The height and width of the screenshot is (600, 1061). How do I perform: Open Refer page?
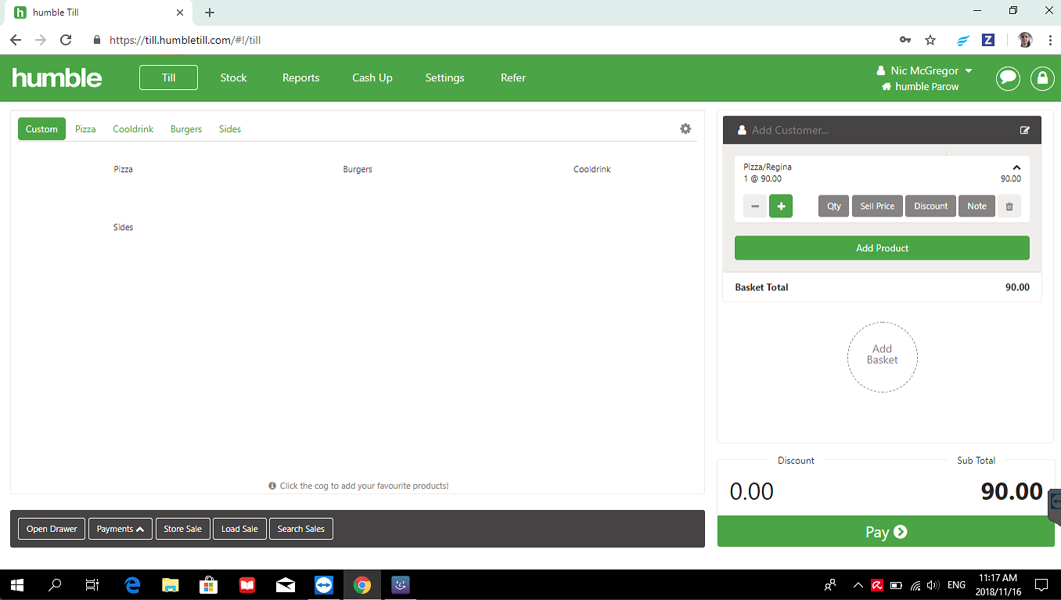tap(513, 77)
